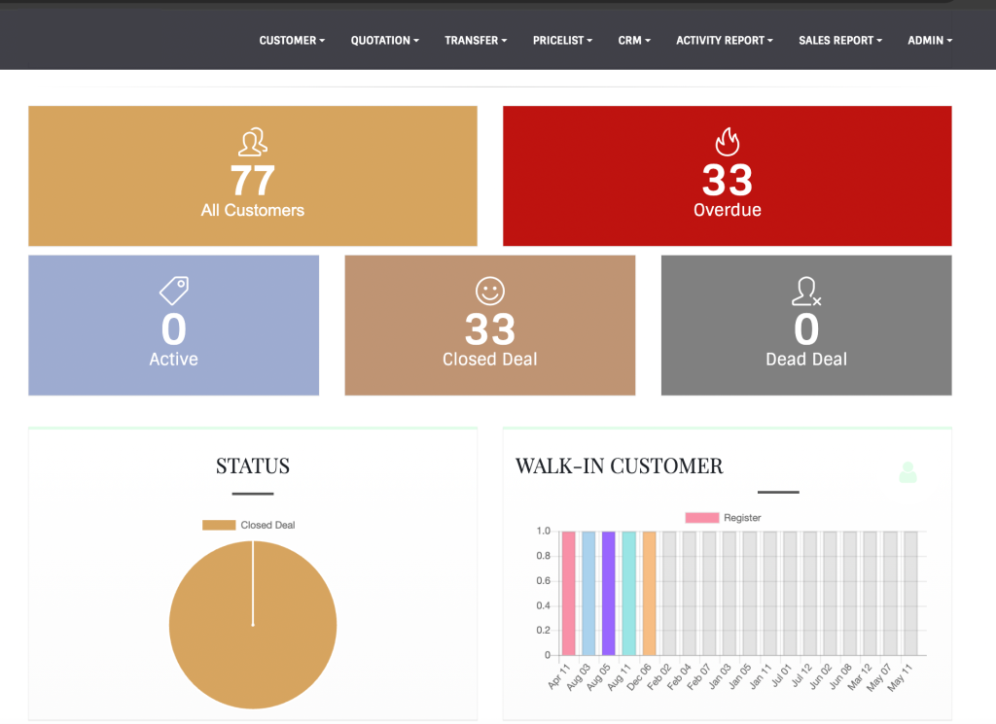Click the two-people icon on All Customers card
The height and width of the screenshot is (724, 996).
253,142
